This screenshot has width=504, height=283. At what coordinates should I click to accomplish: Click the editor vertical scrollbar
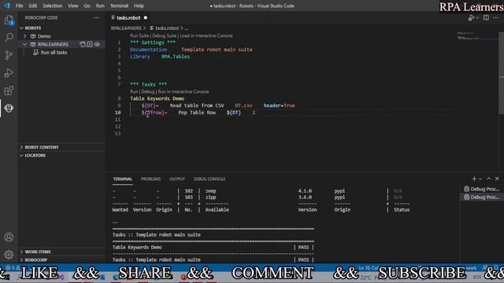(x=501, y=72)
